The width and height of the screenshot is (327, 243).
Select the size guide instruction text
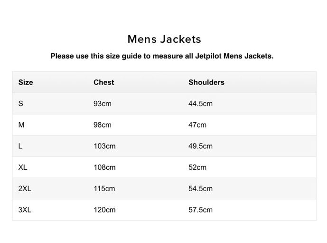coord(162,56)
